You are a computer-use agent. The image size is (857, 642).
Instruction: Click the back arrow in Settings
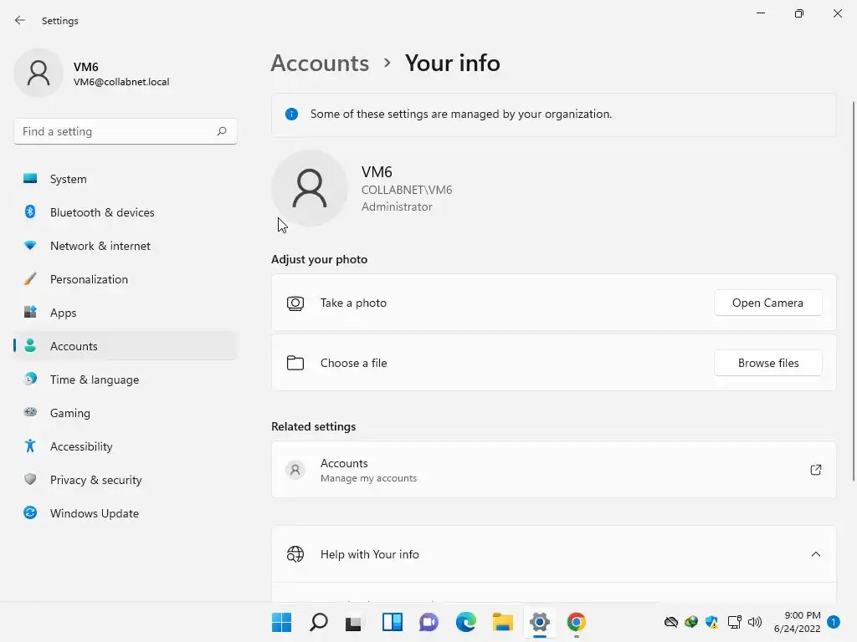click(20, 20)
